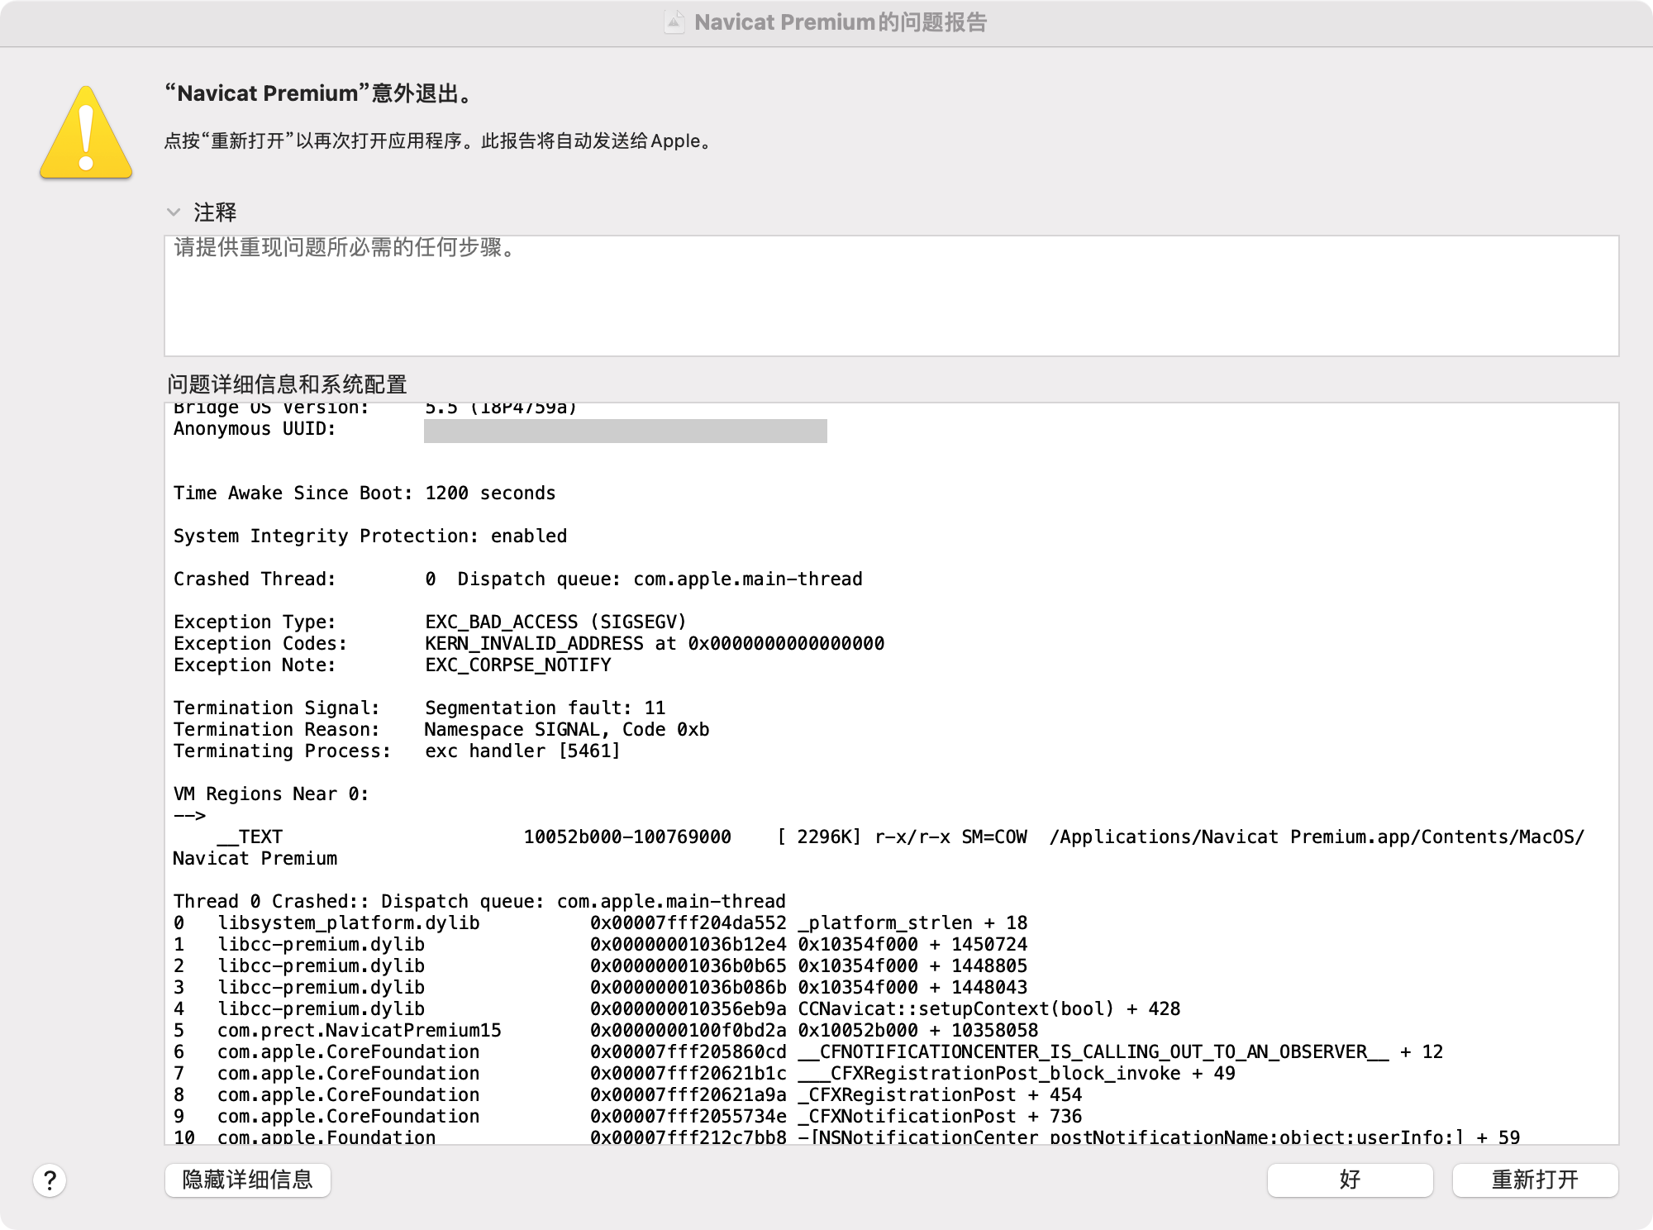1653x1230 pixels.
Task: Click the redacted Anonymous UUID block
Action: [x=625, y=431]
